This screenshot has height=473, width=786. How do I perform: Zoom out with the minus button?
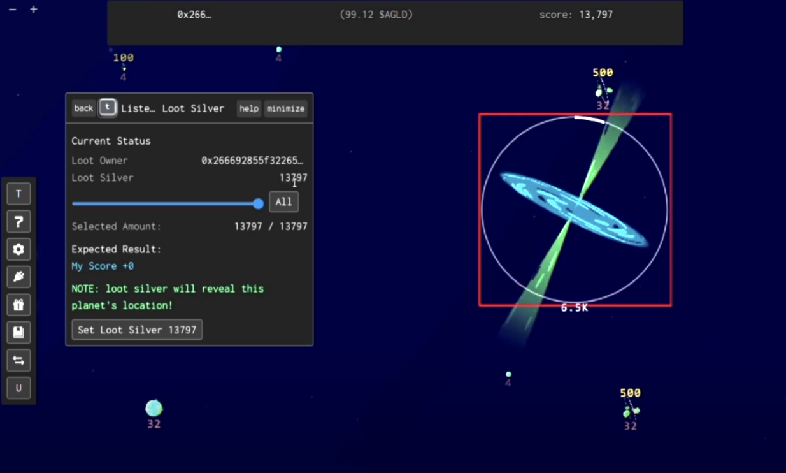tap(12, 10)
